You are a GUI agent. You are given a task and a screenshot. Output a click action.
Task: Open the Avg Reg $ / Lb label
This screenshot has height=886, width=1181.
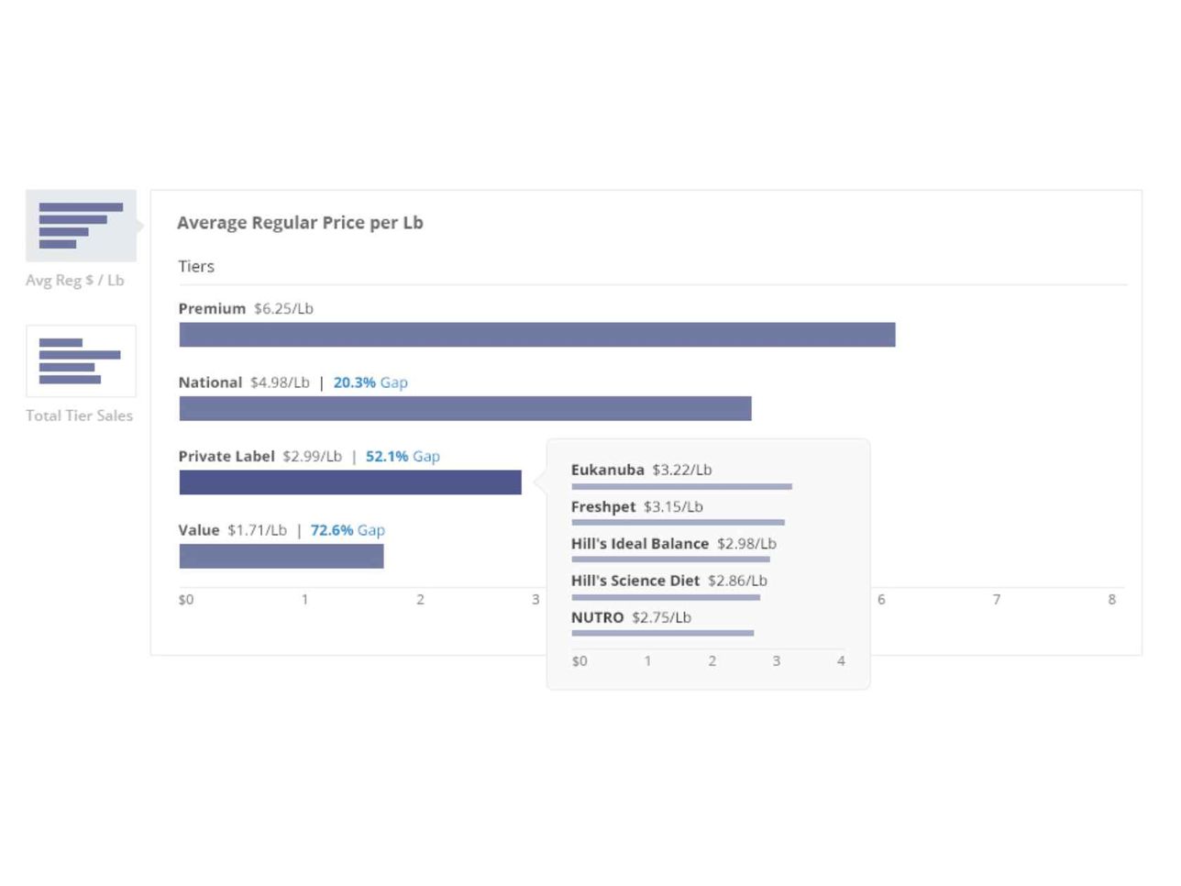pyautogui.click(x=74, y=281)
